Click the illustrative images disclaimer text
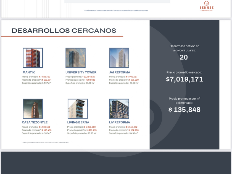232x174 pixels. (x=116, y=10)
